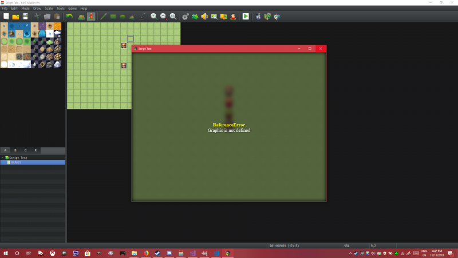Switch to Map editing mode
Screen dimensions: 458x258
tap(81, 17)
